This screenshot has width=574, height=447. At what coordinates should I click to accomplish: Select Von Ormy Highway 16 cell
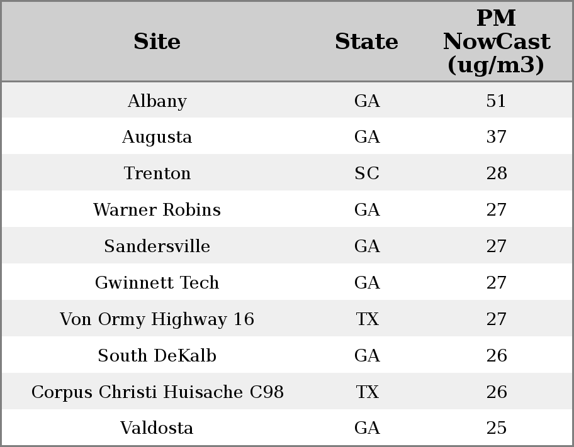[x=157, y=319]
